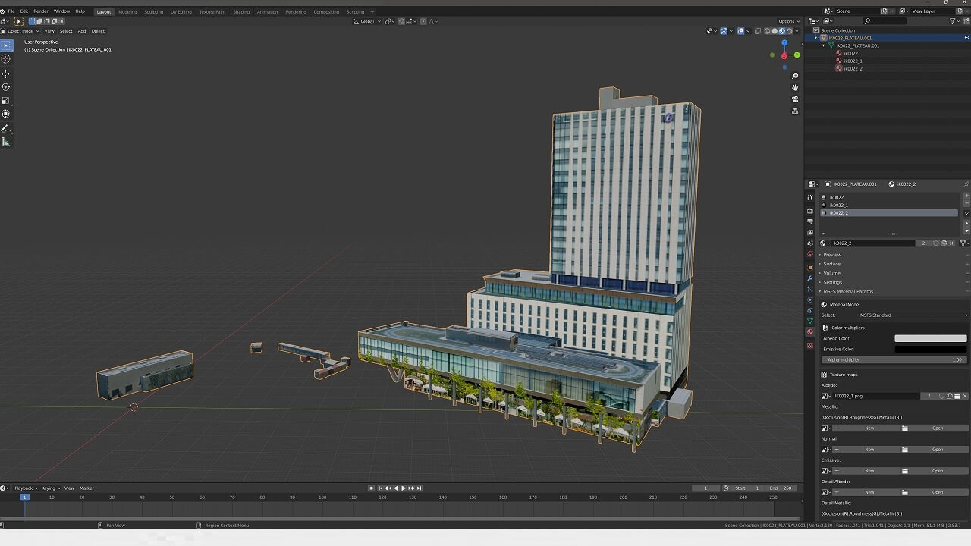Select ik0022_1 in the material slot list
This screenshot has width=971, height=546.
[839, 206]
